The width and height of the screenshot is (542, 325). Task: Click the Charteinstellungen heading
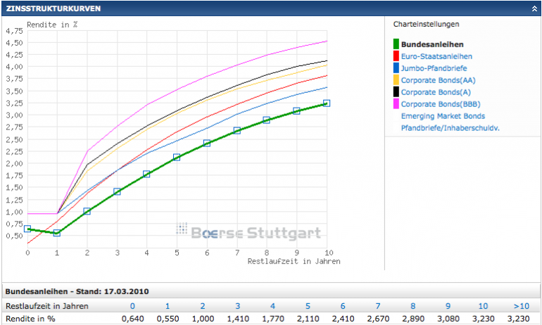[426, 24]
